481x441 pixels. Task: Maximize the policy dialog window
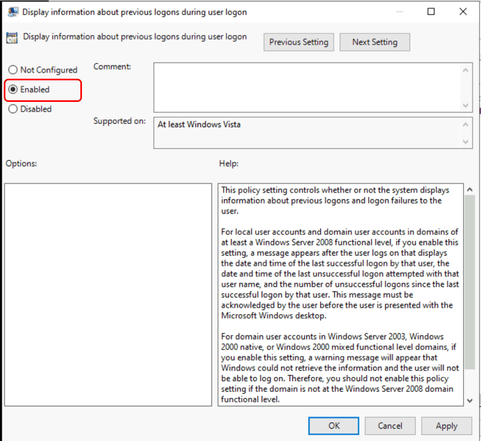431,12
